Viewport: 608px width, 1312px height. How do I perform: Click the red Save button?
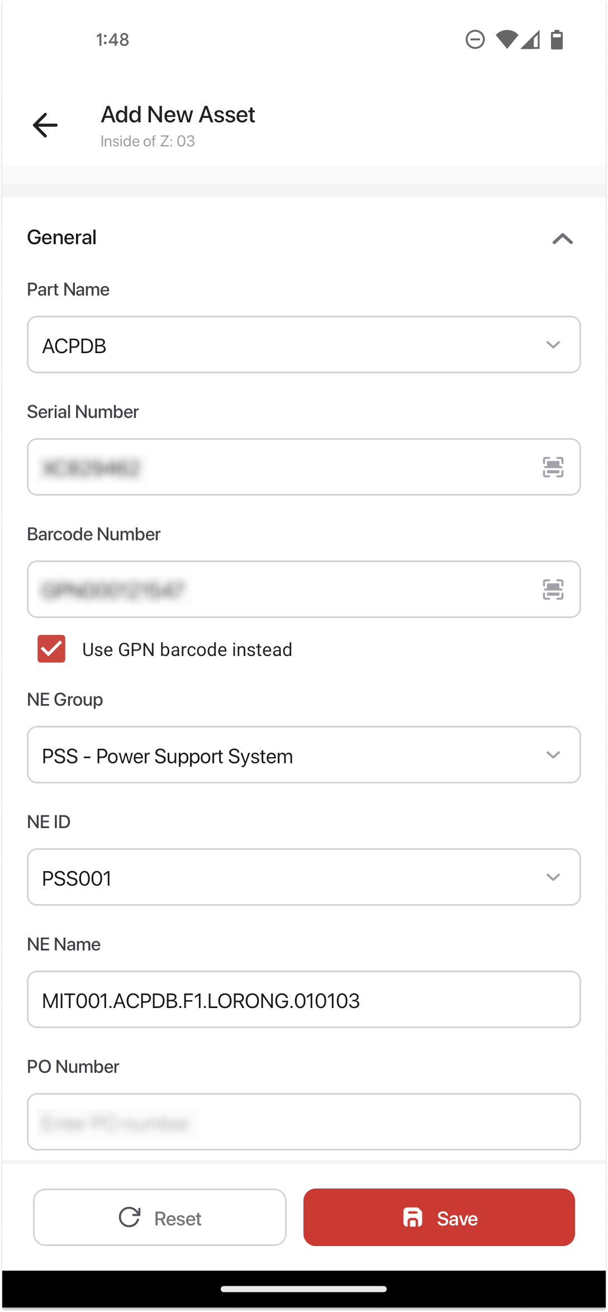tap(439, 1217)
